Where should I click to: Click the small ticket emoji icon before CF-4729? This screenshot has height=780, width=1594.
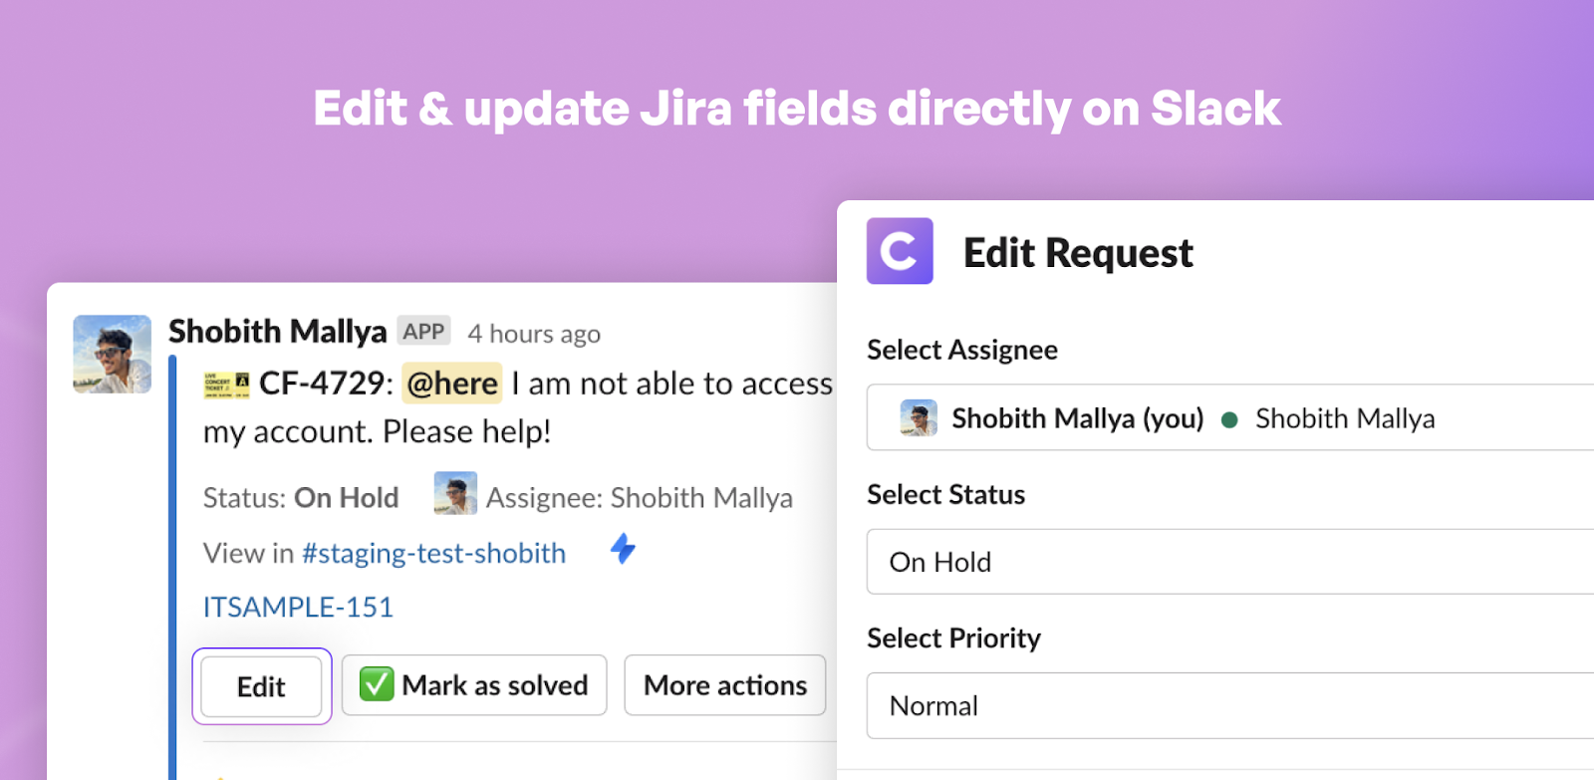pyautogui.click(x=226, y=385)
